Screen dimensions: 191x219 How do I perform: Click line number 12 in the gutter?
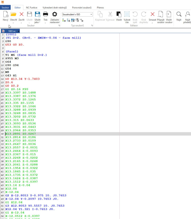pos(2,72)
